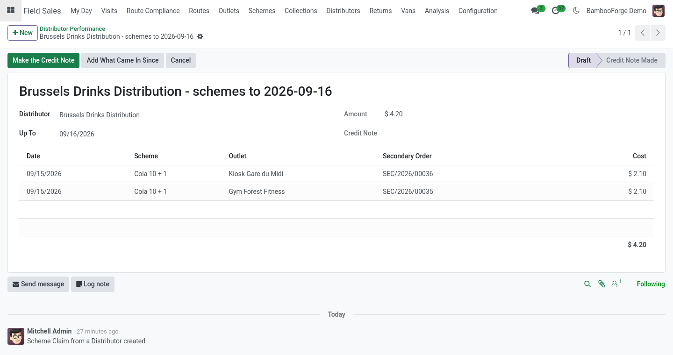
Task: Open the record actions gear icon
Action: [200, 36]
